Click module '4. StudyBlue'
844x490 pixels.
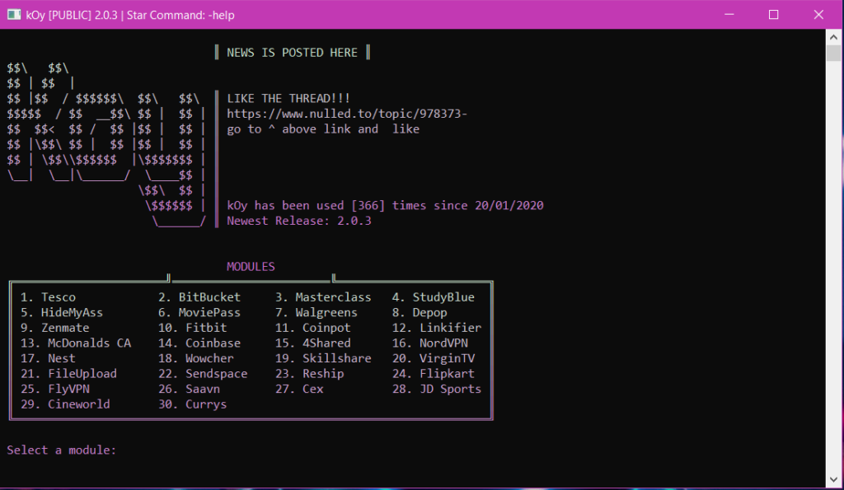pos(434,297)
